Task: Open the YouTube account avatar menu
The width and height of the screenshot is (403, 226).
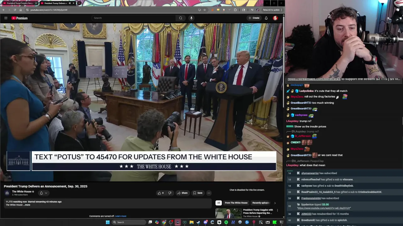Action: [x=275, y=18]
